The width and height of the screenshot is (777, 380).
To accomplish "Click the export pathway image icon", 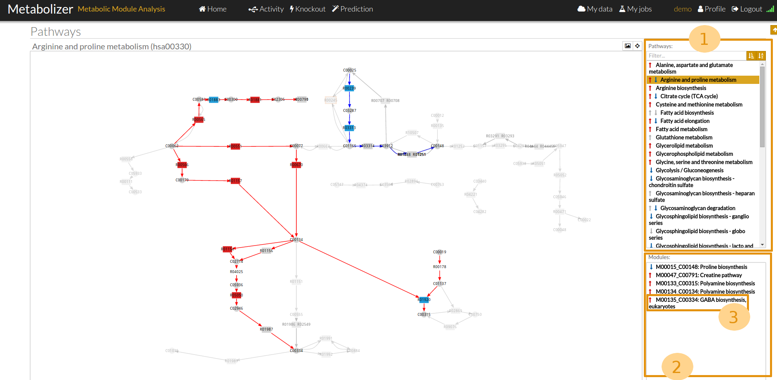I will coord(627,46).
